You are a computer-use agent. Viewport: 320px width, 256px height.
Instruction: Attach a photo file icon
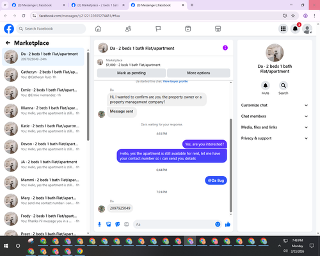point(109,224)
